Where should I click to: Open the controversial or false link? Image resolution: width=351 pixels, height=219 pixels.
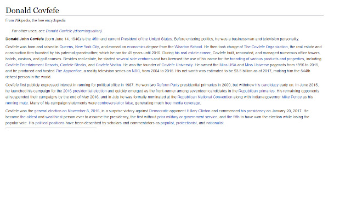pyautogui.click(x=115, y=103)
